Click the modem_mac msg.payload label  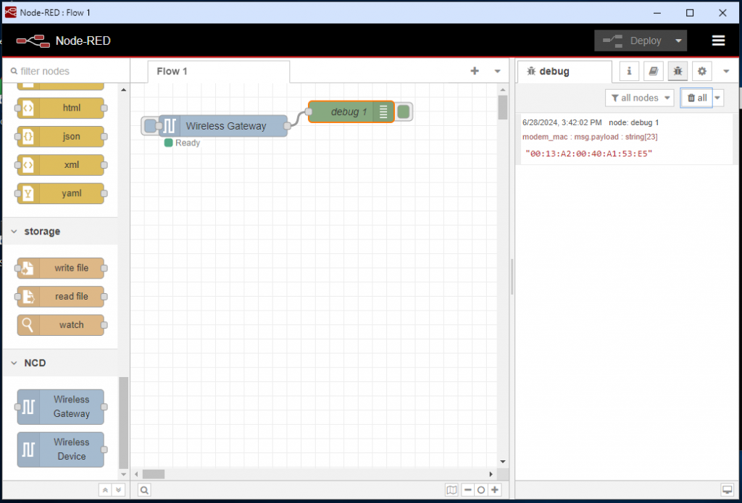click(x=590, y=137)
